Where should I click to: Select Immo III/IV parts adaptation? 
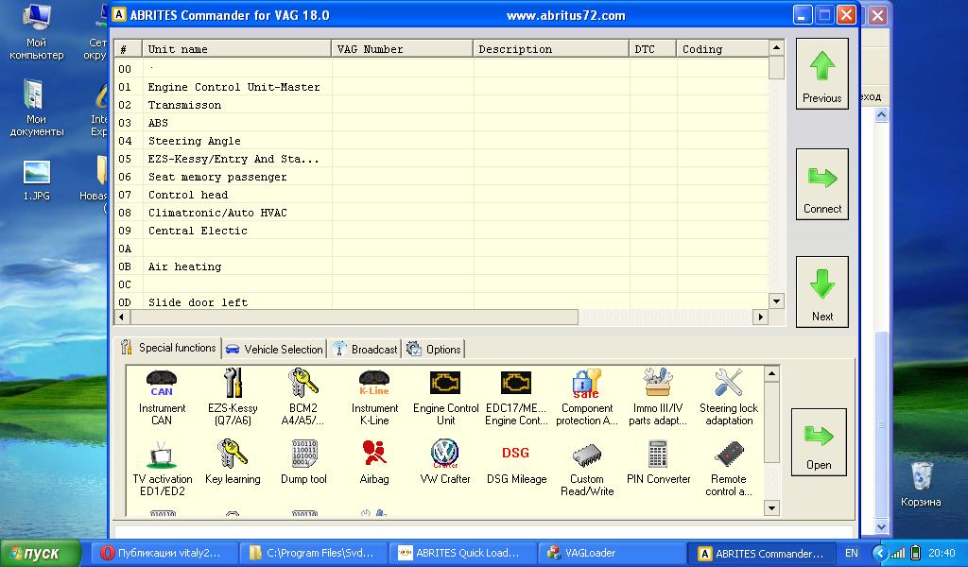click(x=658, y=398)
